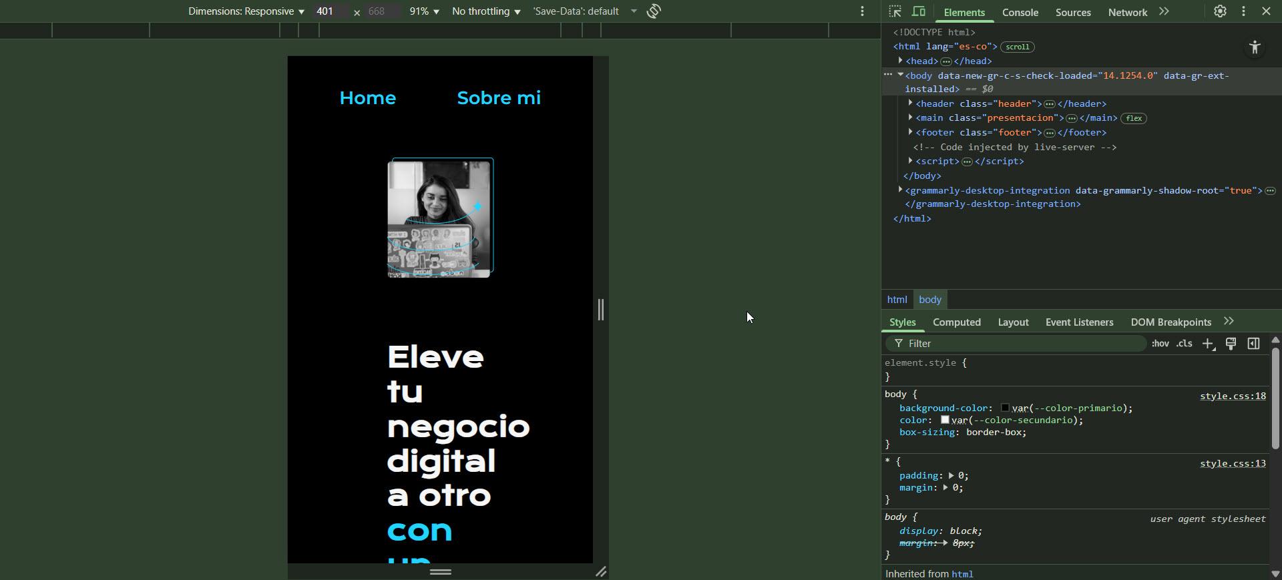Viewport: 1282px width, 580px height.
Task: Open the device toolbar more options menu
Action: (862, 11)
